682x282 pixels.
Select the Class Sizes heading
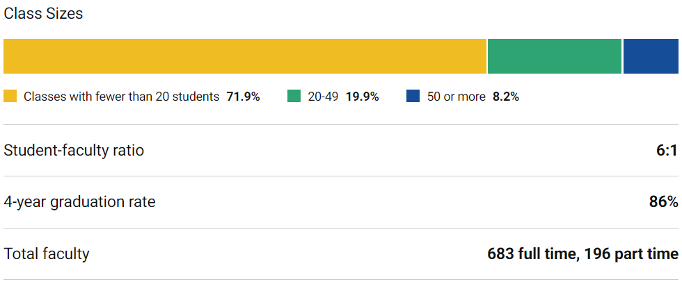tap(43, 14)
